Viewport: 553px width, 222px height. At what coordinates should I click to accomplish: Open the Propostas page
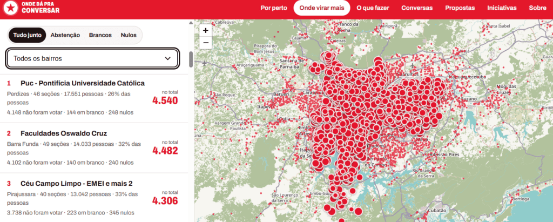(460, 8)
